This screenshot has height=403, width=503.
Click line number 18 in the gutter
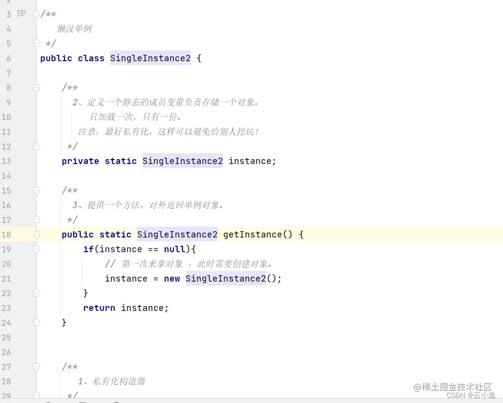(x=6, y=235)
